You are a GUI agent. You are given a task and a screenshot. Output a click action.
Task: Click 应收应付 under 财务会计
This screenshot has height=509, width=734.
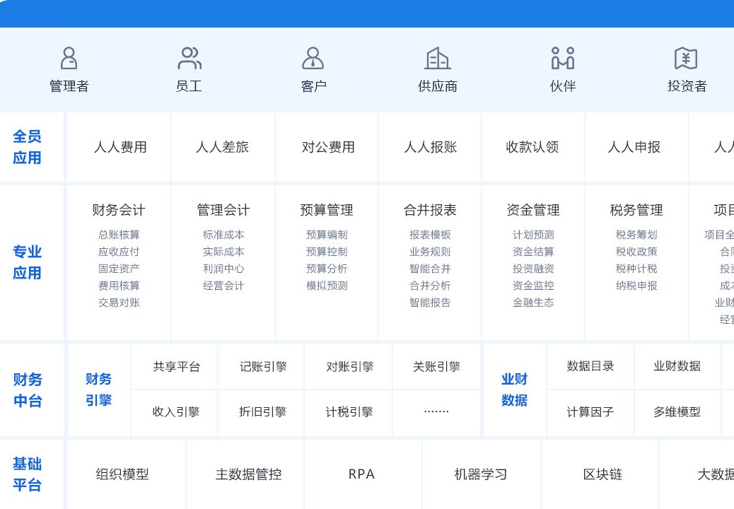119,252
